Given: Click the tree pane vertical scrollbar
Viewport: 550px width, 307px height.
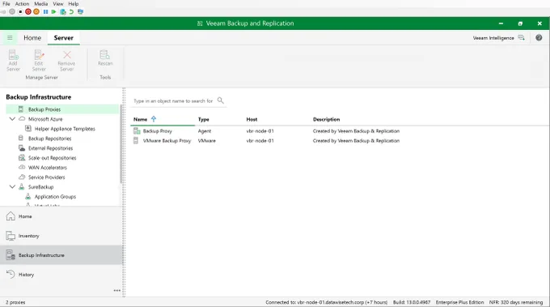Looking at the screenshot, I should tap(121, 144).
